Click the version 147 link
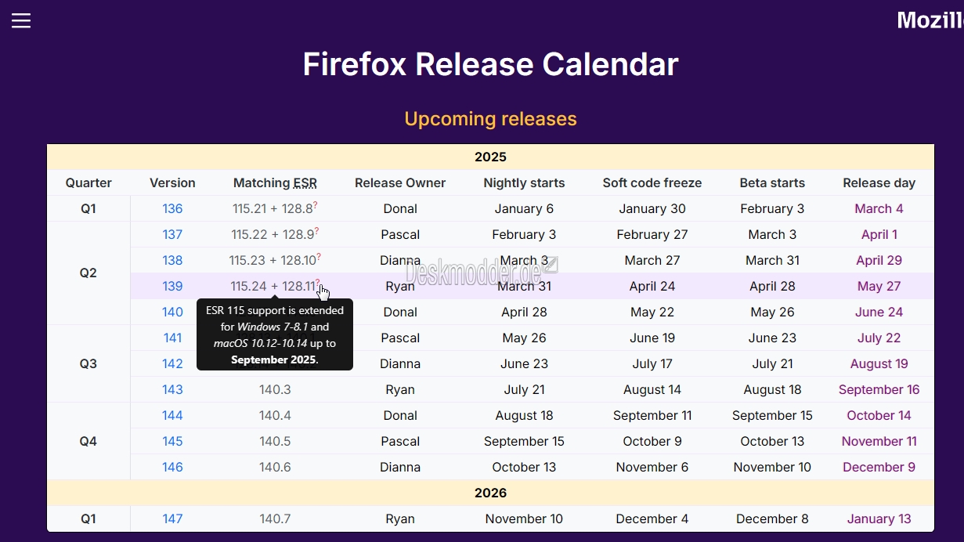 click(172, 519)
